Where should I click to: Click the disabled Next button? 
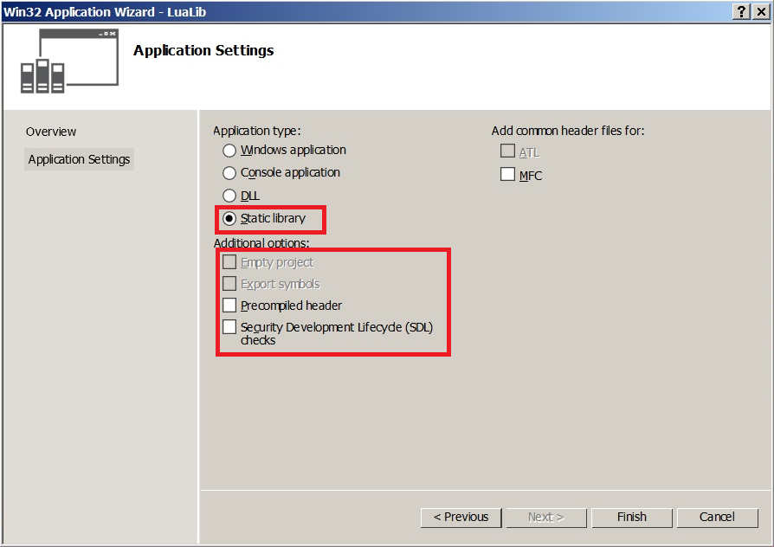tap(546, 518)
